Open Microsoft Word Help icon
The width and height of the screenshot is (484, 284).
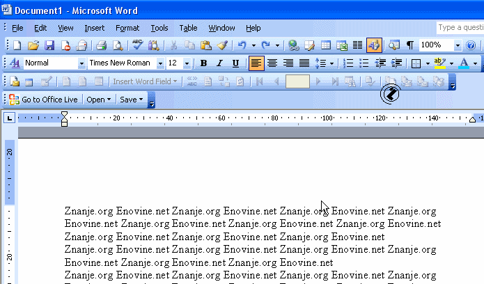[471, 45]
